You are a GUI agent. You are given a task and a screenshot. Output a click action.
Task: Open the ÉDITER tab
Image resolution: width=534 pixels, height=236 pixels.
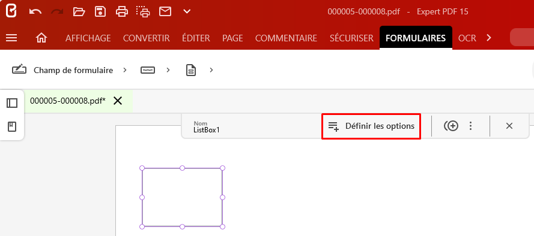pos(196,38)
